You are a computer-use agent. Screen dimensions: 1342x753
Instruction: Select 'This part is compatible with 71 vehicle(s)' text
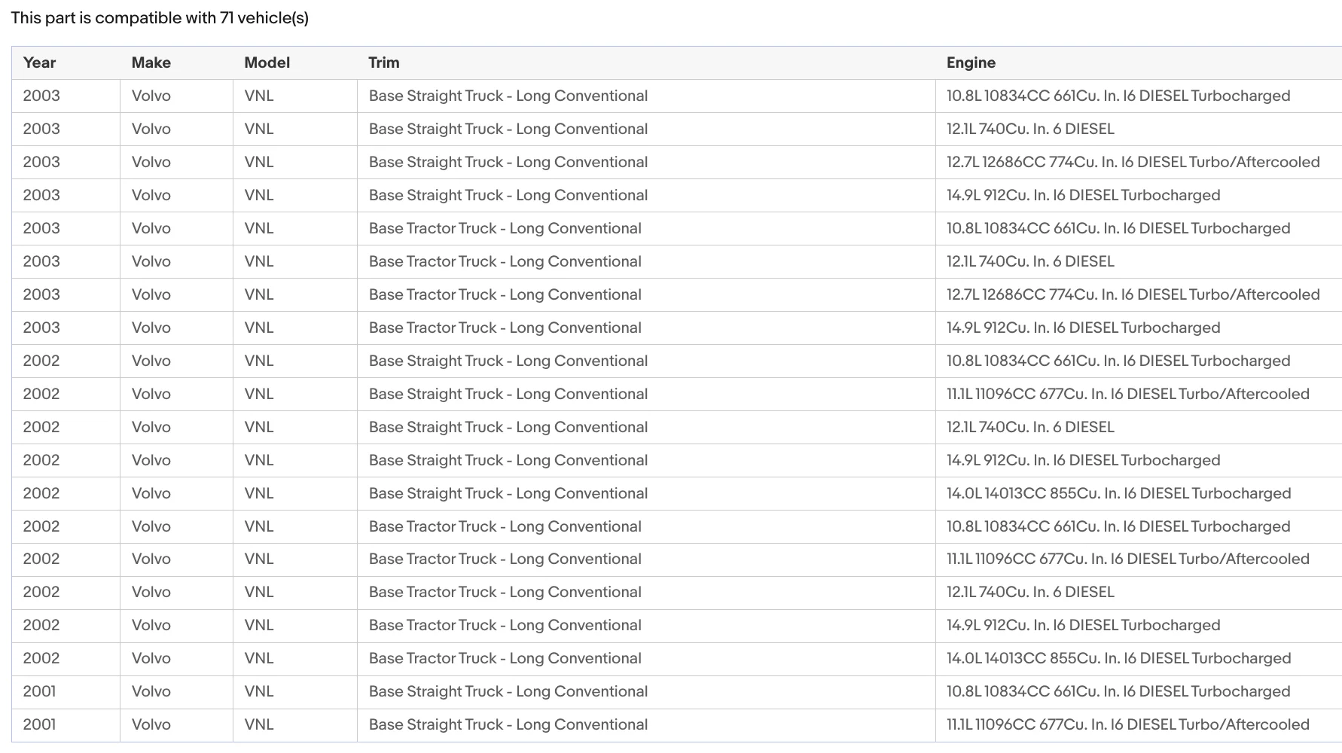[160, 18]
